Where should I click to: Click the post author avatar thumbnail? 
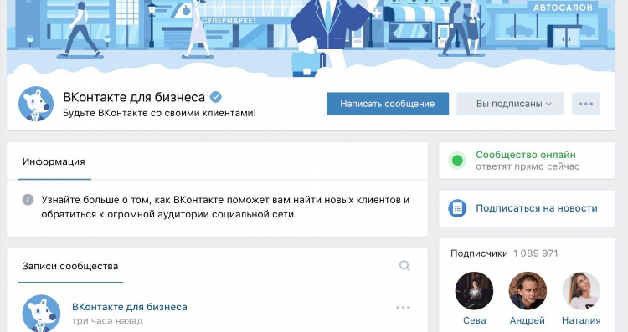pyautogui.click(x=41, y=314)
